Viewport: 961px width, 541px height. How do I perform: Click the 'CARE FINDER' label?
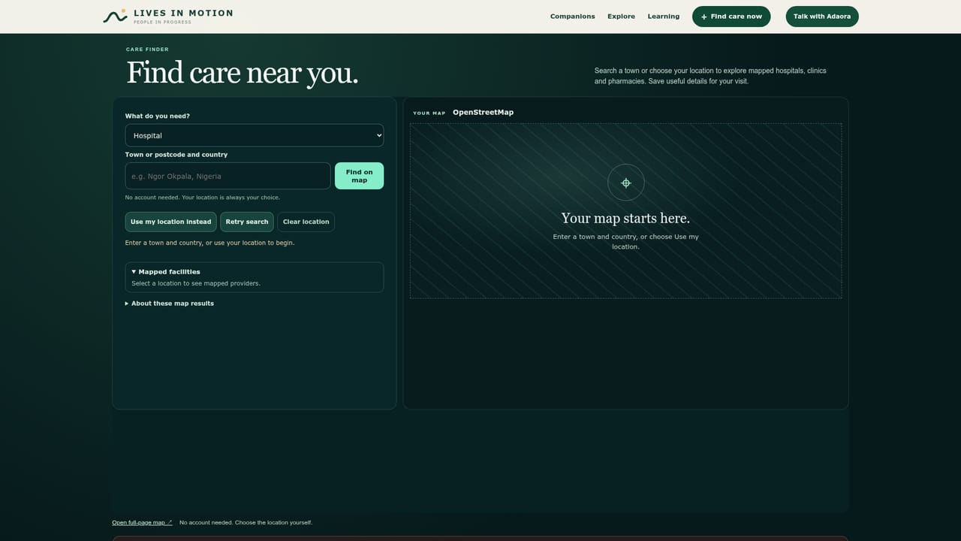click(x=147, y=50)
